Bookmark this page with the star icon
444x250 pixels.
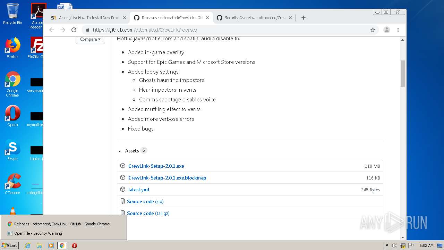pos(373,30)
